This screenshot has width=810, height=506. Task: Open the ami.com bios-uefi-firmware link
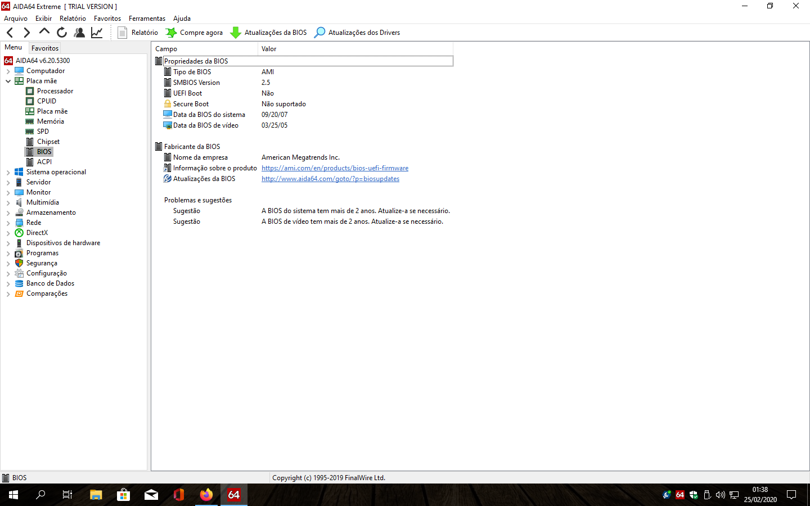point(335,168)
